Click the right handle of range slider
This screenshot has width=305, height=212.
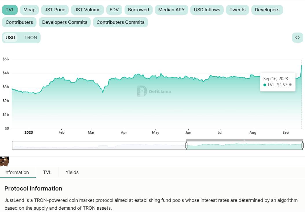(x=302, y=145)
